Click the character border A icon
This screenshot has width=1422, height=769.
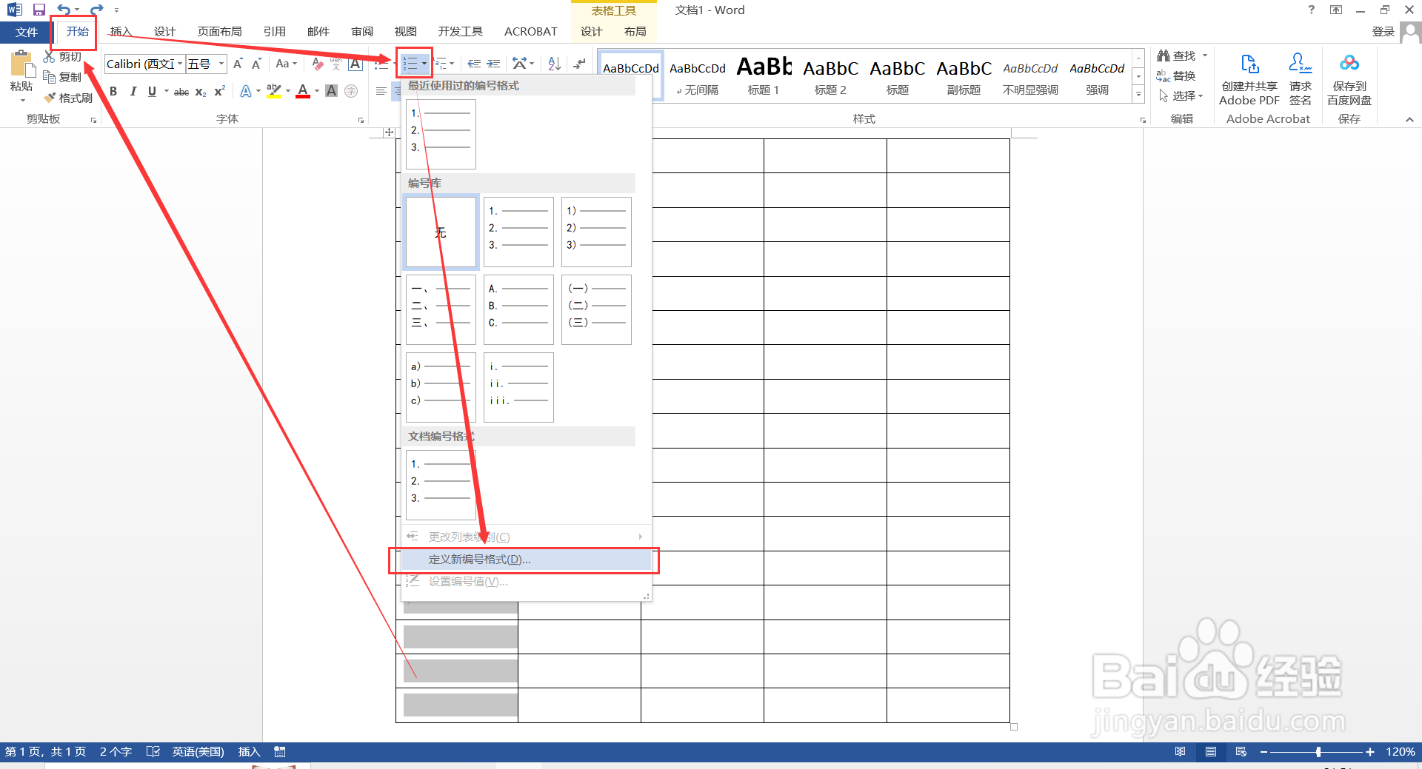point(355,64)
